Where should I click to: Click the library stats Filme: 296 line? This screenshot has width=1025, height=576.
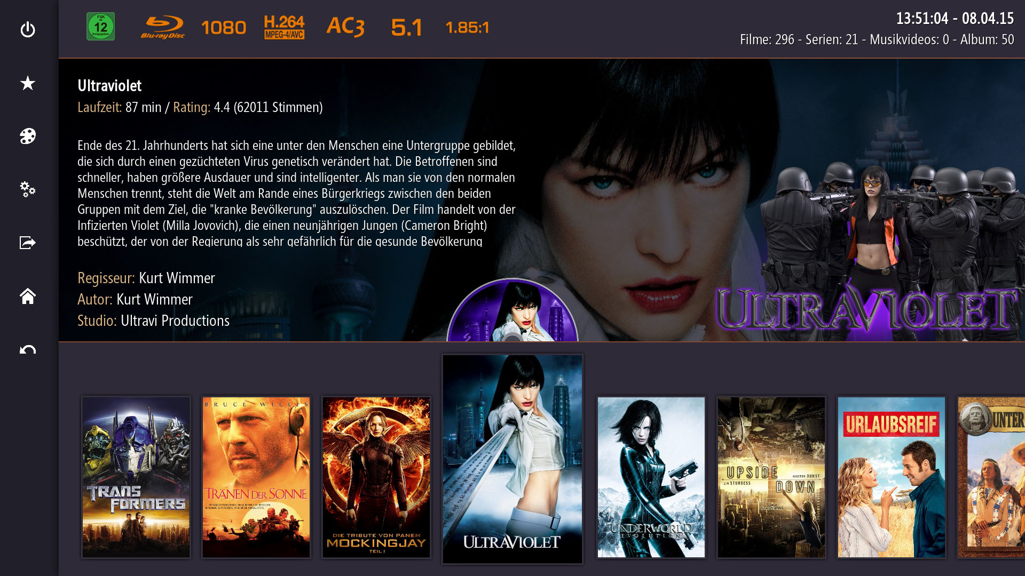tap(877, 39)
